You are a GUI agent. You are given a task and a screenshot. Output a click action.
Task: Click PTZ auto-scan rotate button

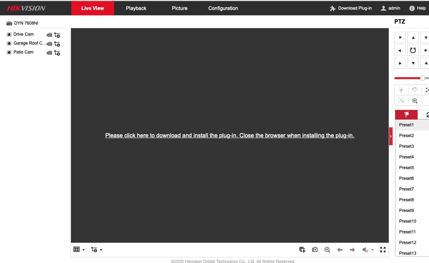point(413,50)
